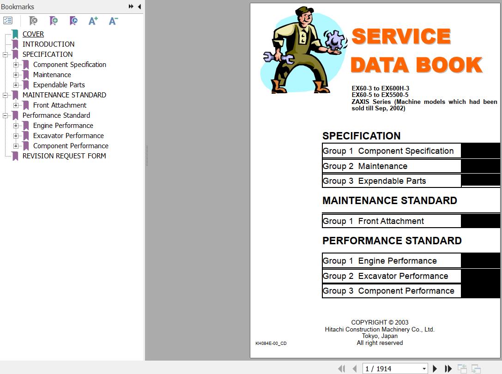
Task: Go to the first page
Action: (342, 368)
